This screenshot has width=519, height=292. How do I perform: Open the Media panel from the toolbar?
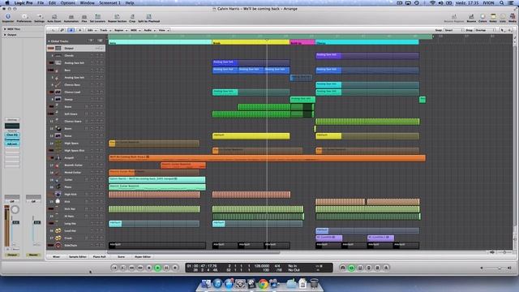tap(513, 18)
